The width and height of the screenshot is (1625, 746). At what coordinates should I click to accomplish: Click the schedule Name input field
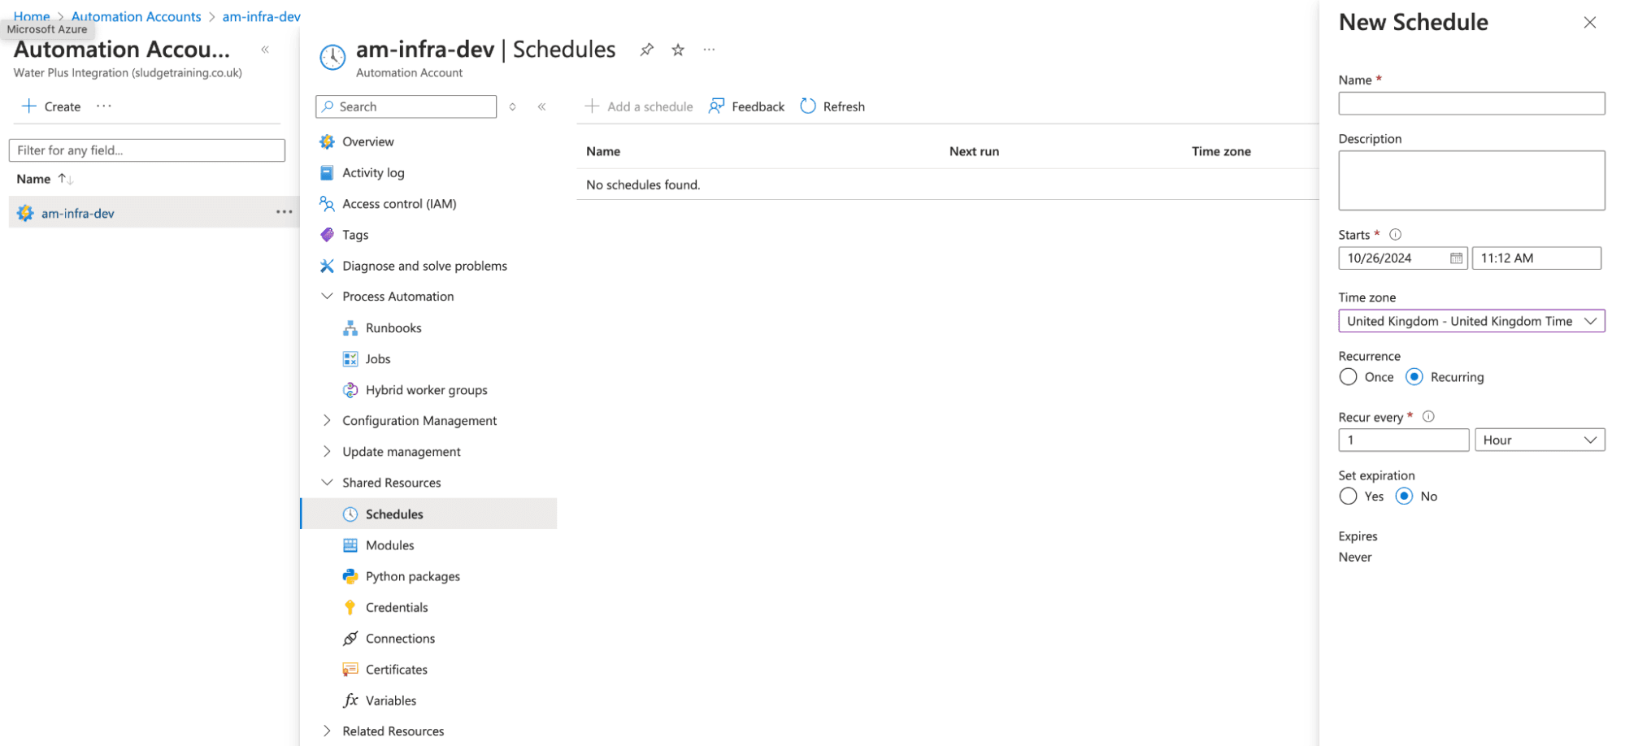tap(1471, 103)
